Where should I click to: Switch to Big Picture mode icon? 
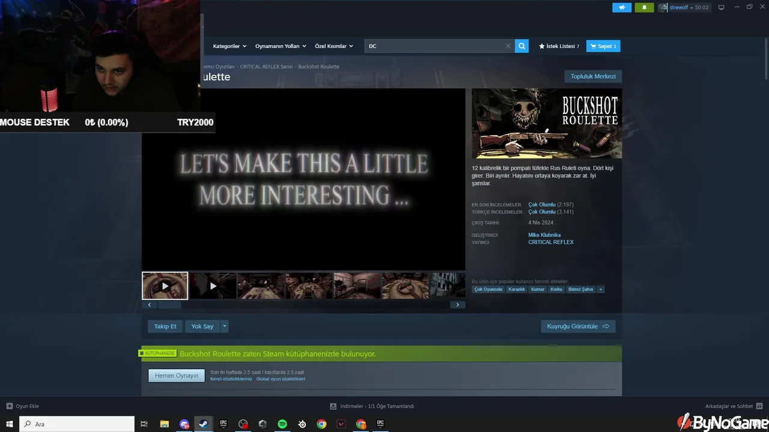[722, 7]
